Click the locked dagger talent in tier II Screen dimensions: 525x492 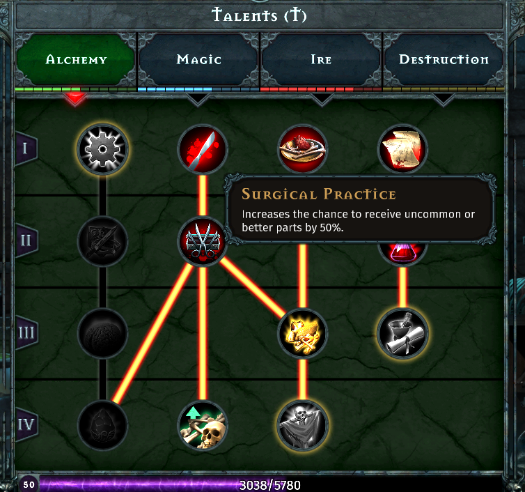coord(102,241)
